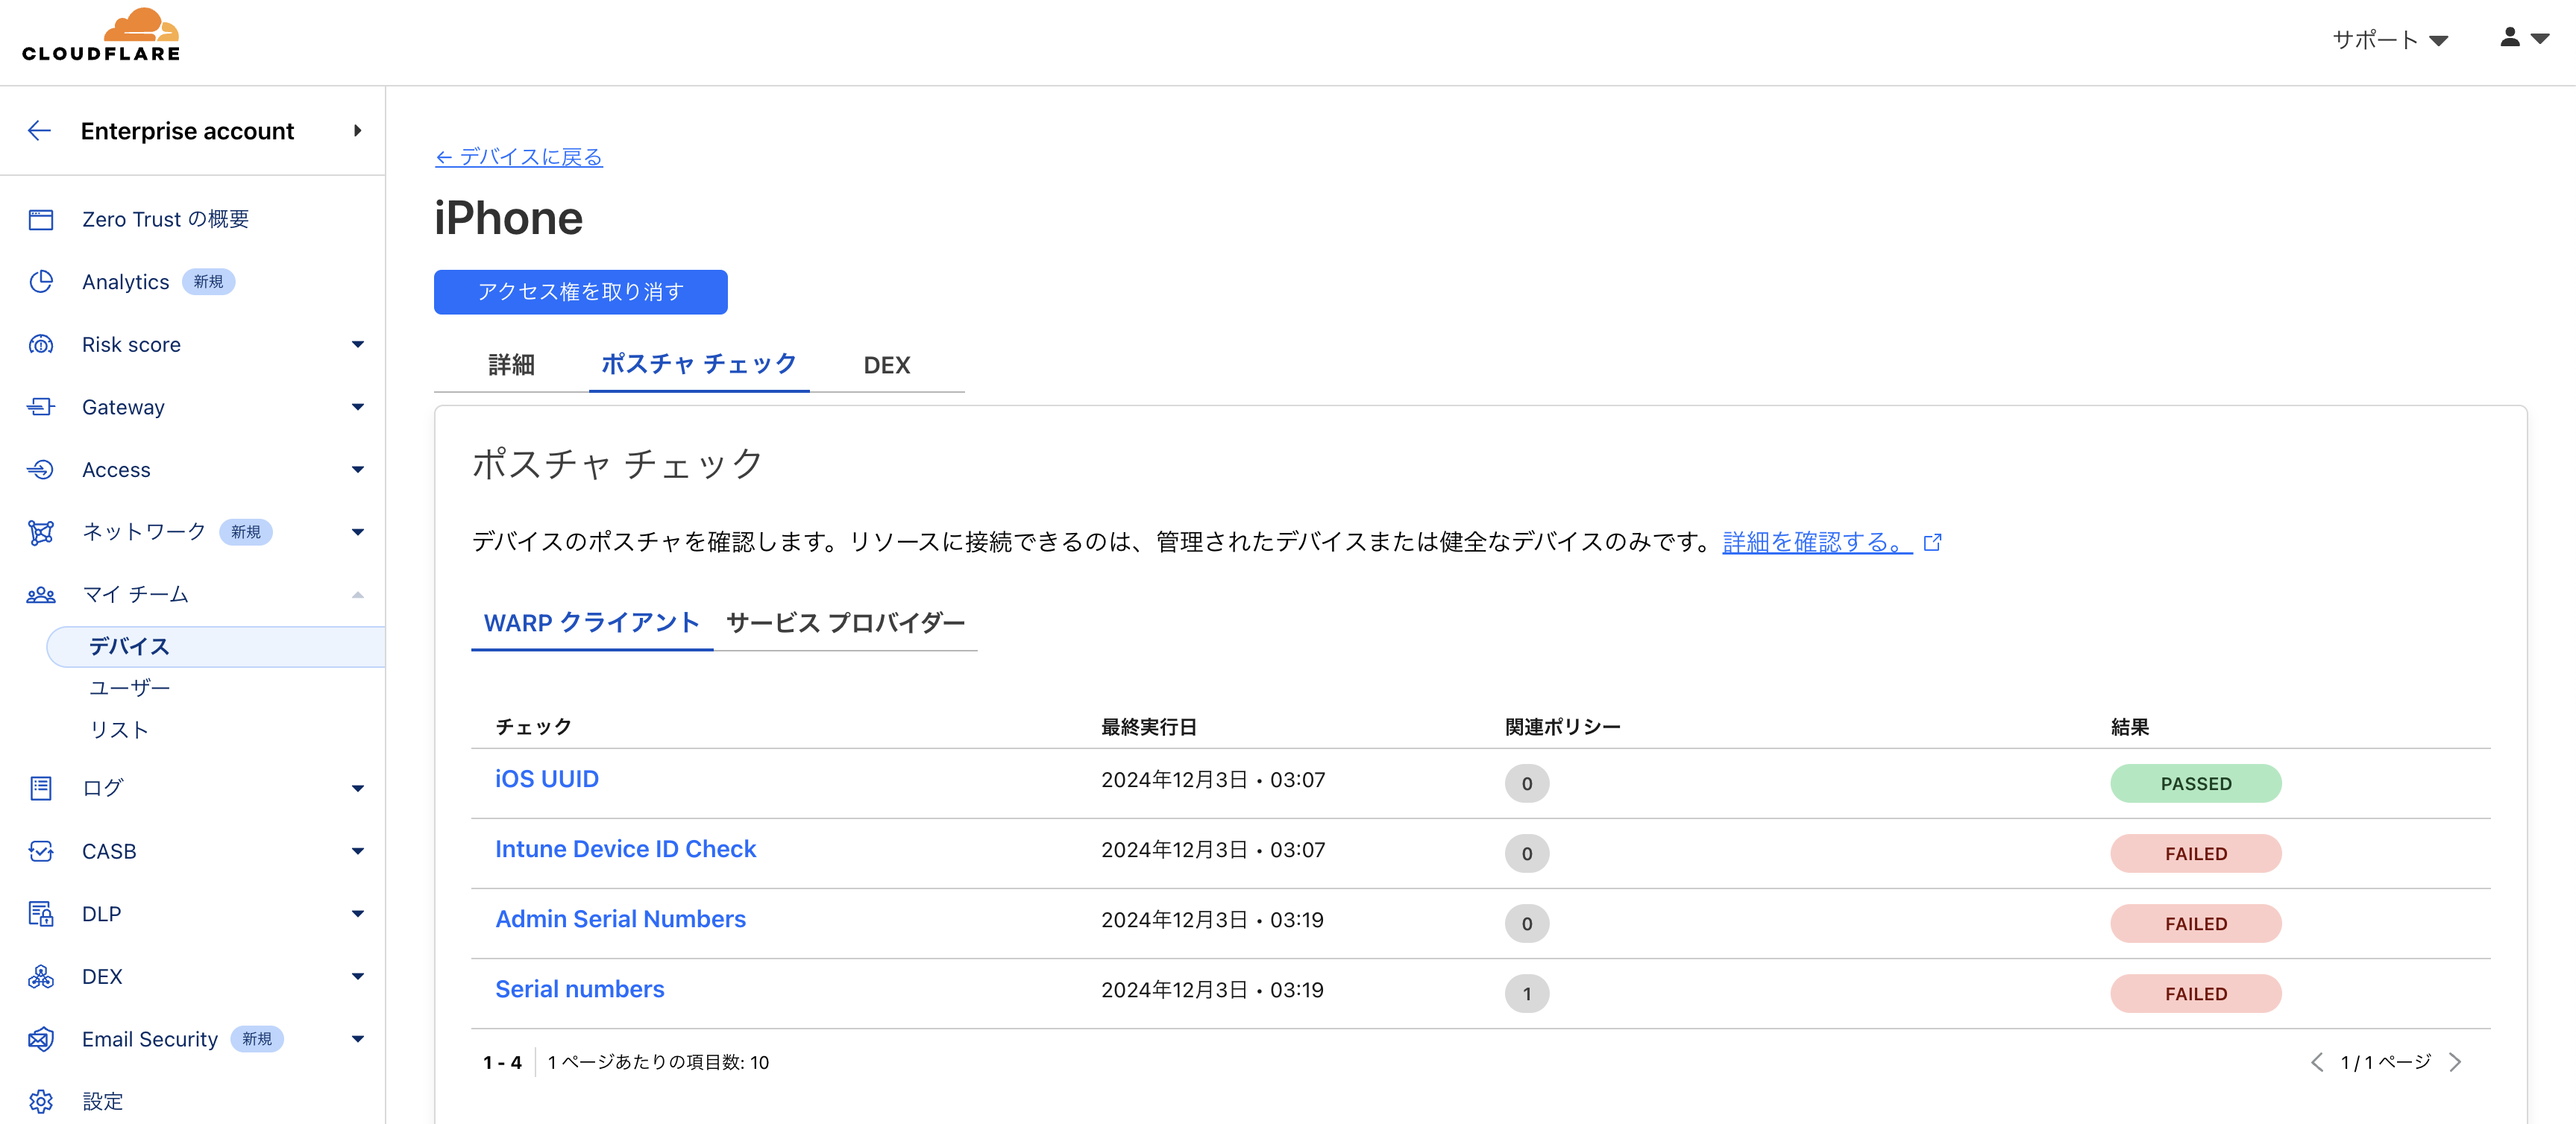
Task: Click the Zero Trust overview icon
Action: (x=41, y=220)
